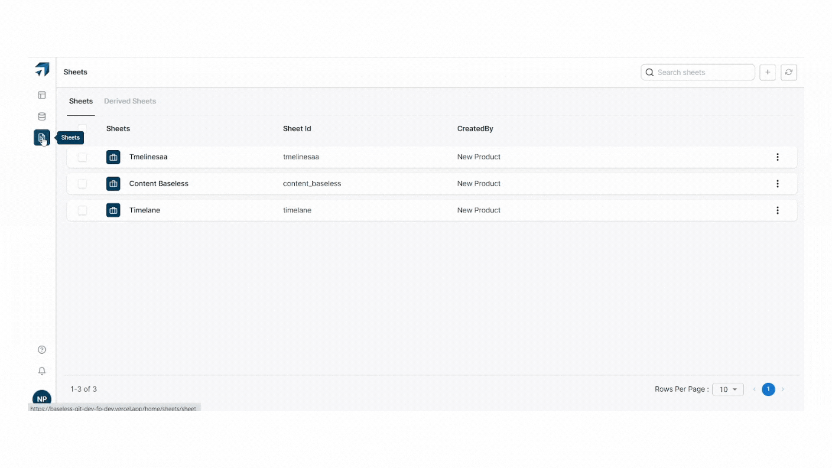Select the Sheets tab
This screenshot has height=468, width=832.
coord(81,101)
